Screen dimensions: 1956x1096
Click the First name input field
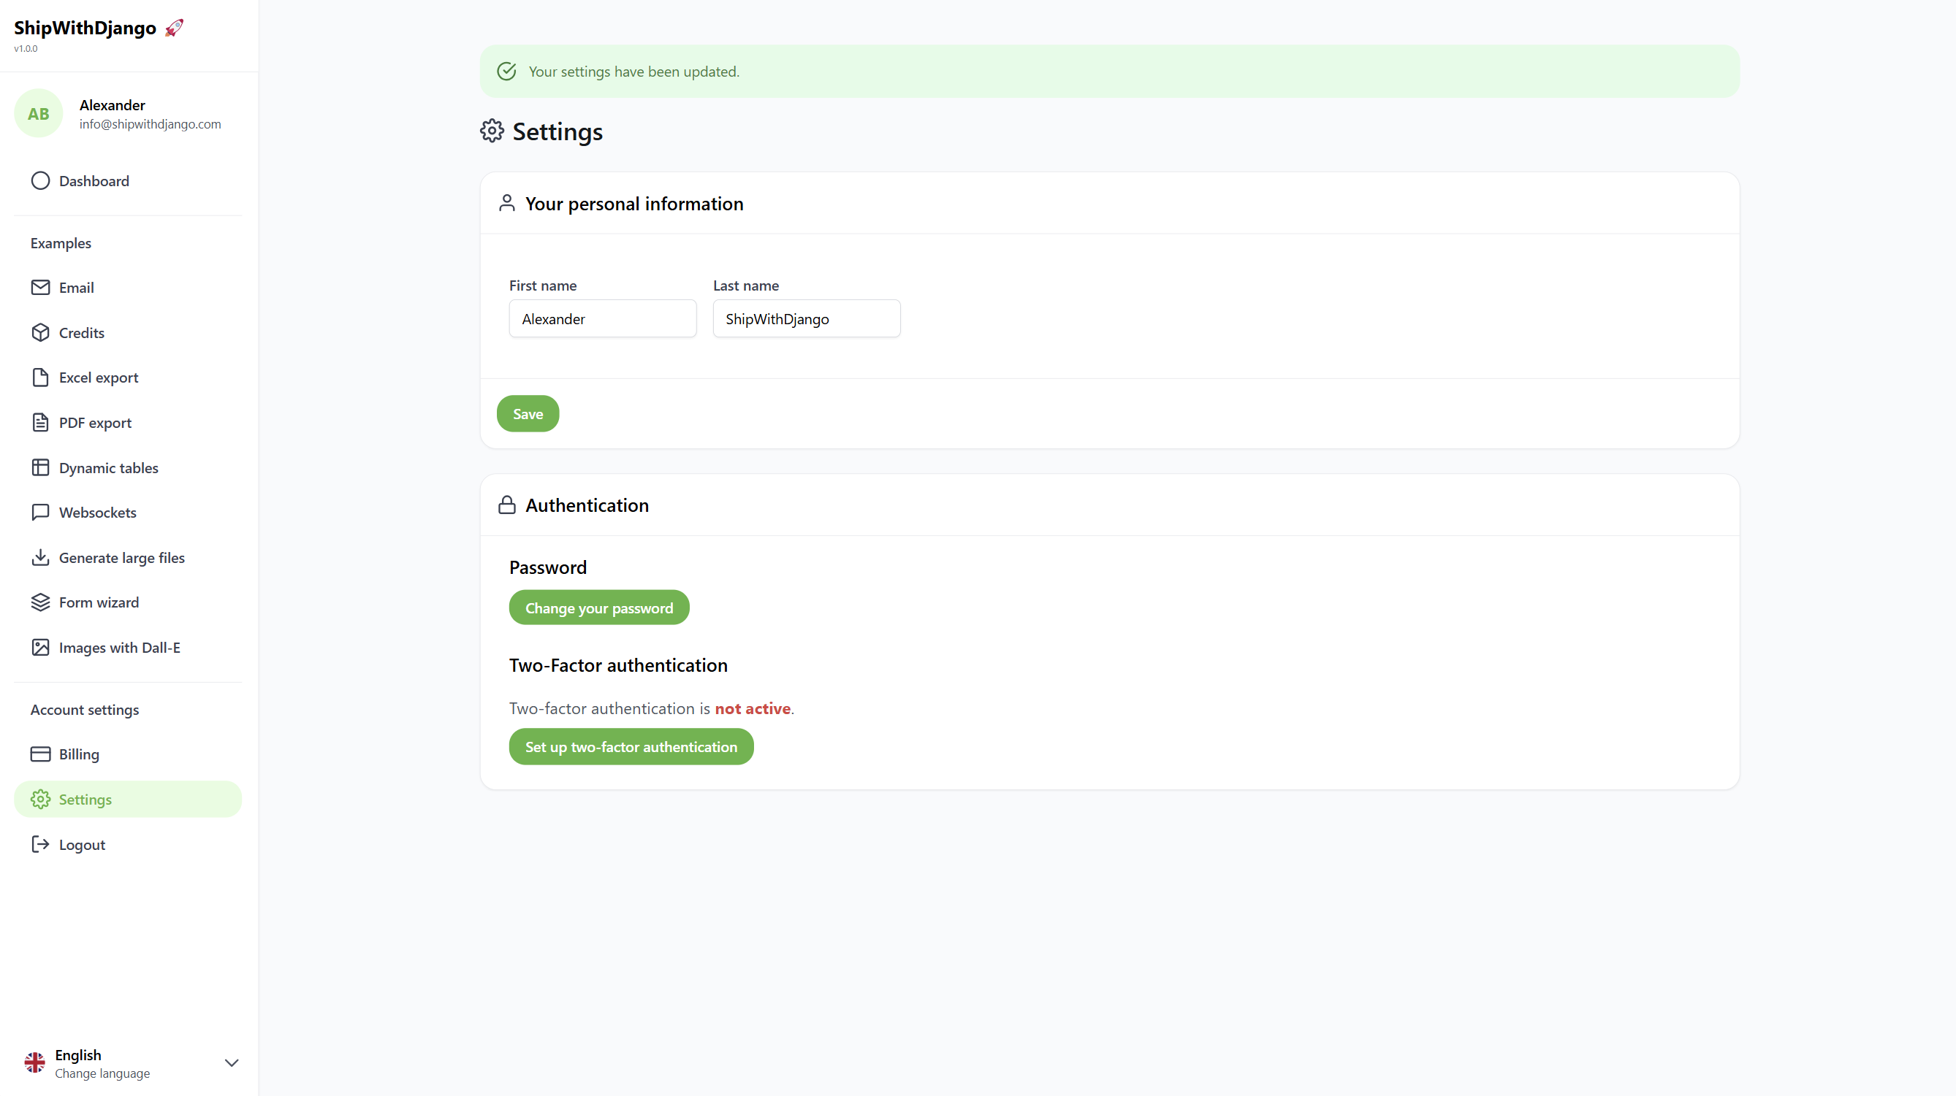[604, 318]
